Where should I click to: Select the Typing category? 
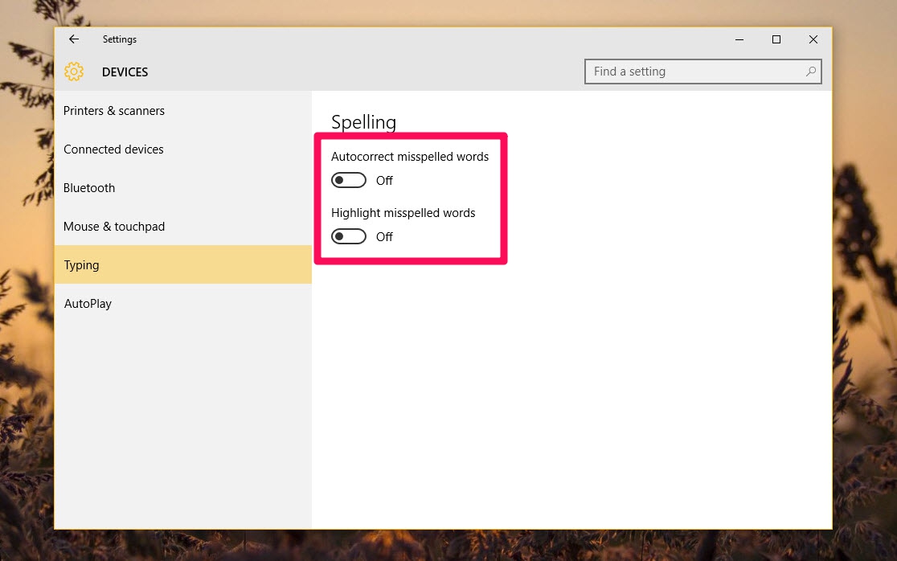[183, 264]
